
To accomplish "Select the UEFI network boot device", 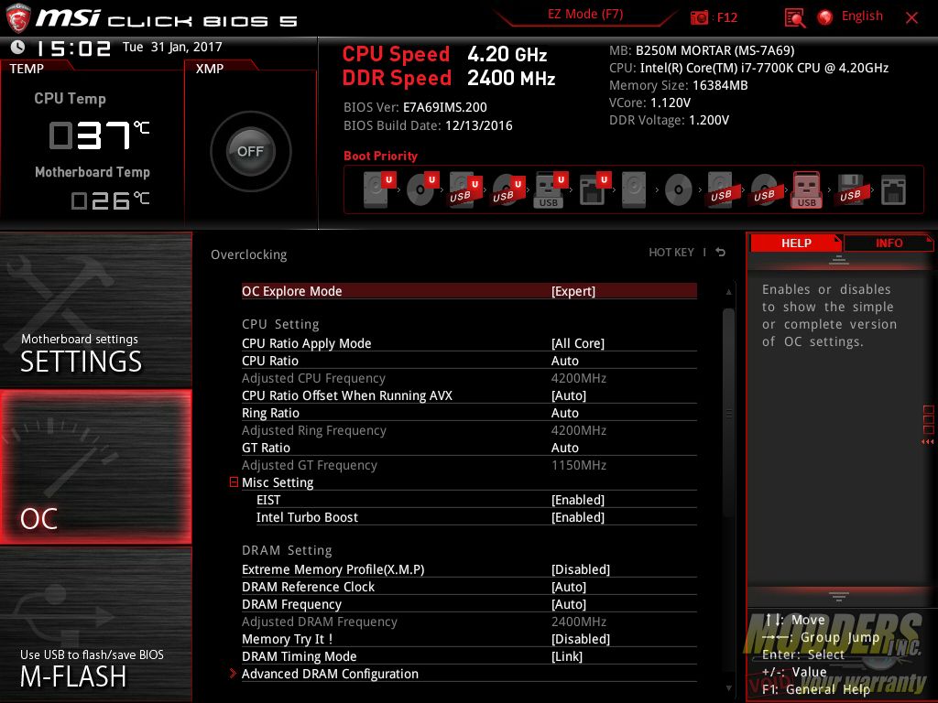I will click(594, 190).
